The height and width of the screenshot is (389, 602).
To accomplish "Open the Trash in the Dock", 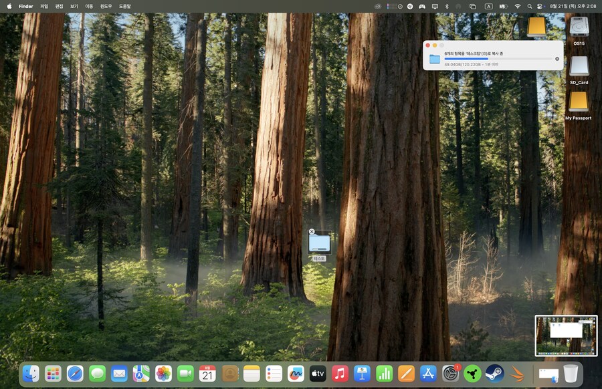I will coord(571,373).
